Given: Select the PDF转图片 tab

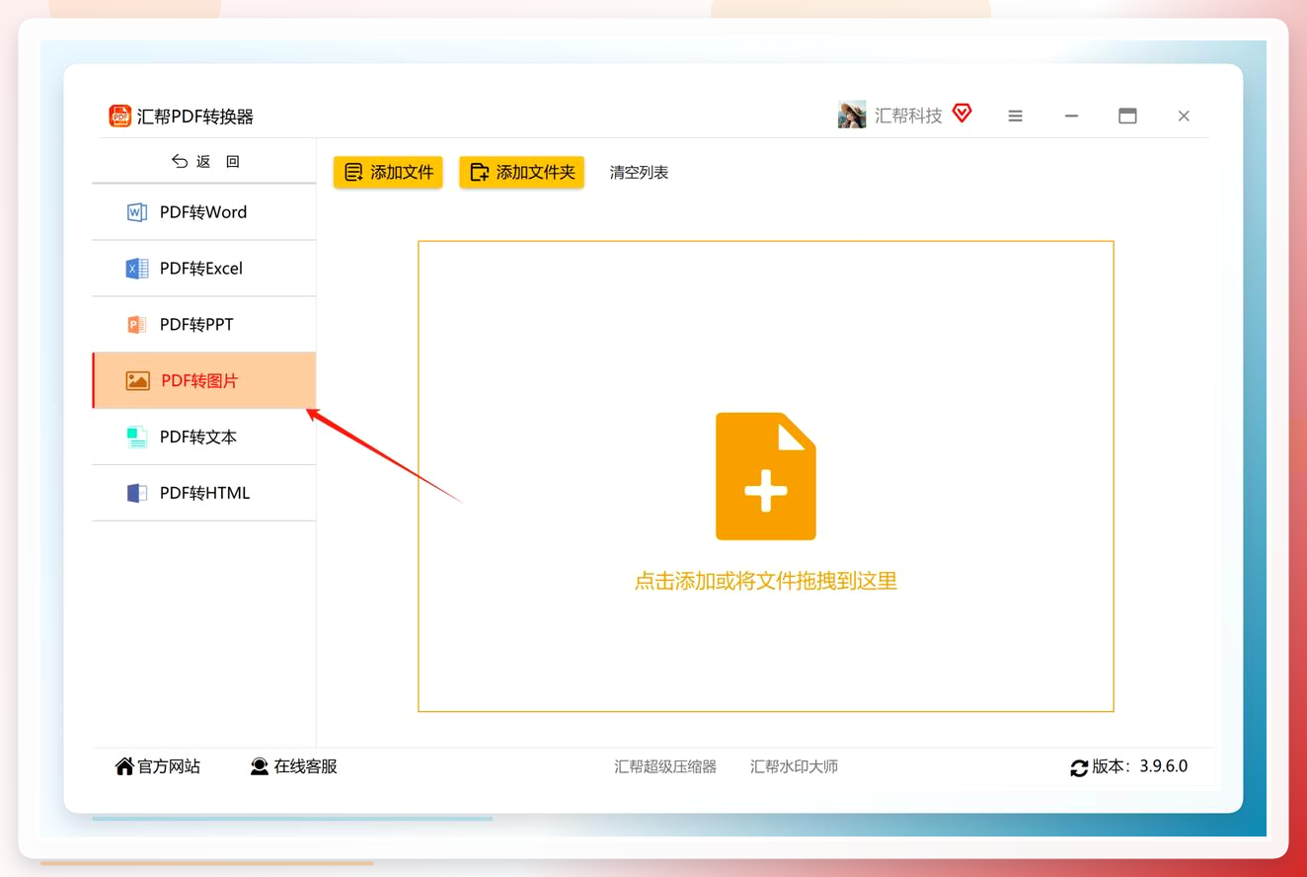Looking at the screenshot, I should pyautogui.click(x=204, y=380).
